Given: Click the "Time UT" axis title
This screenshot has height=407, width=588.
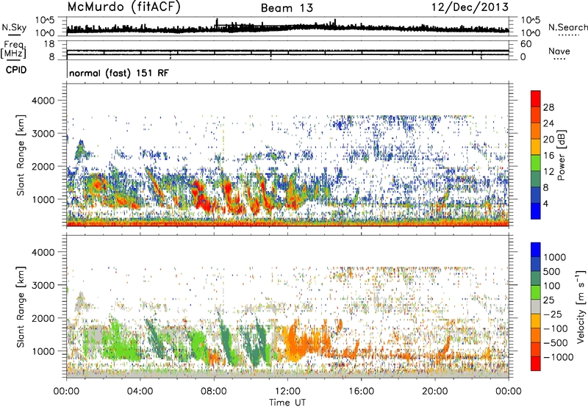Looking at the screenshot, I should coord(287,402).
